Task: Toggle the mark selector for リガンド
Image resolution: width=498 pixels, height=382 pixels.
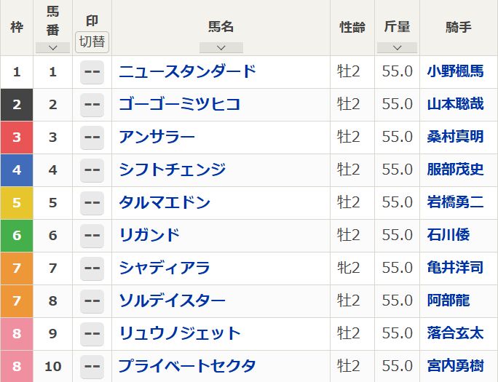Action: pos(92,236)
